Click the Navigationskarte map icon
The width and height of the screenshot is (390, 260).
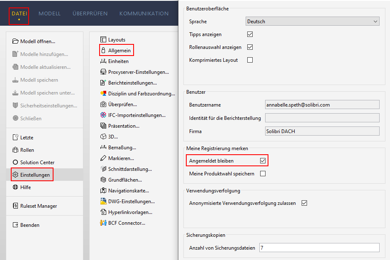tap(103, 190)
